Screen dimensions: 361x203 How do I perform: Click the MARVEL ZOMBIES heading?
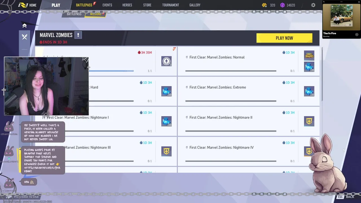coord(56,35)
